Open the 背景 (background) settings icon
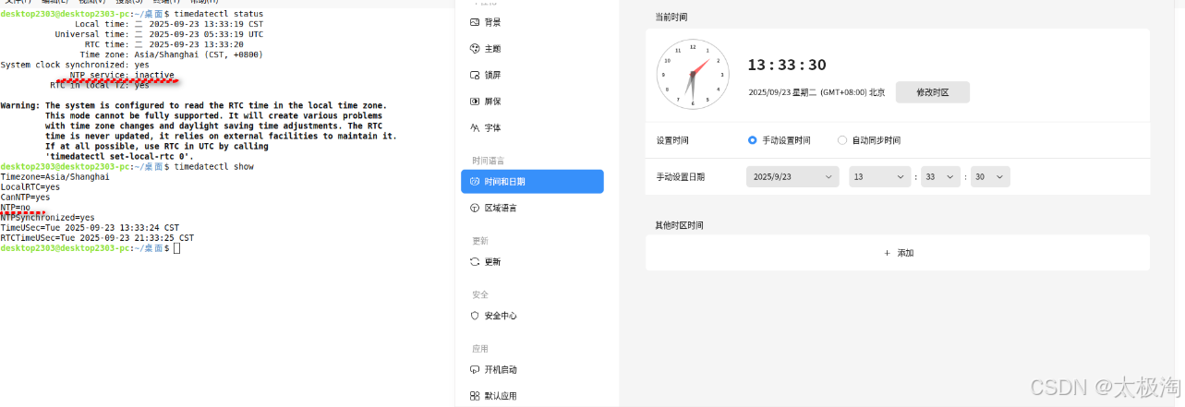Viewport: 1185px width, 407px height. (475, 21)
